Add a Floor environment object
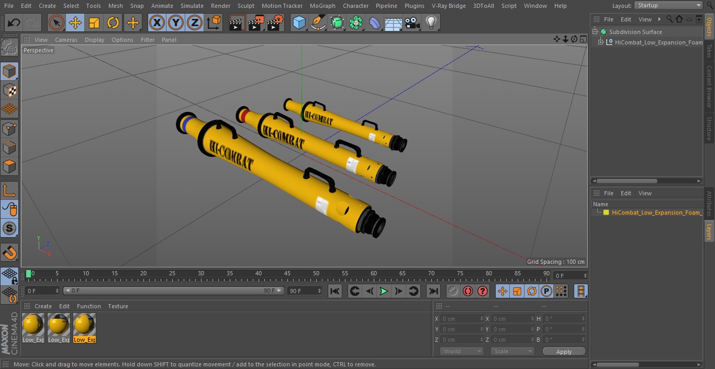This screenshot has width=715, height=369. click(394, 23)
